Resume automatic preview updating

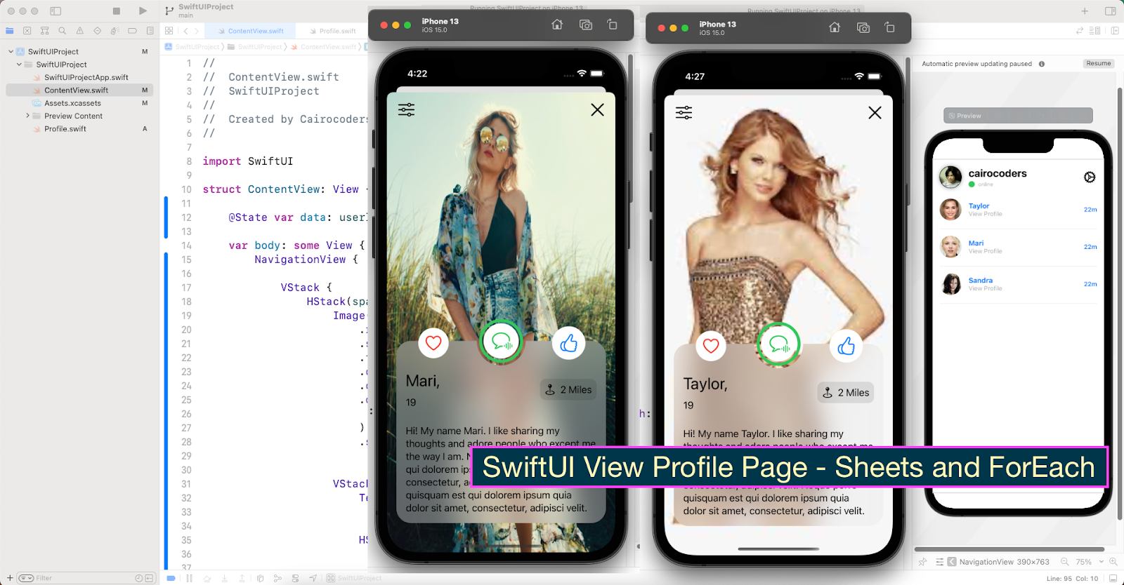click(x=1099, y=63)
